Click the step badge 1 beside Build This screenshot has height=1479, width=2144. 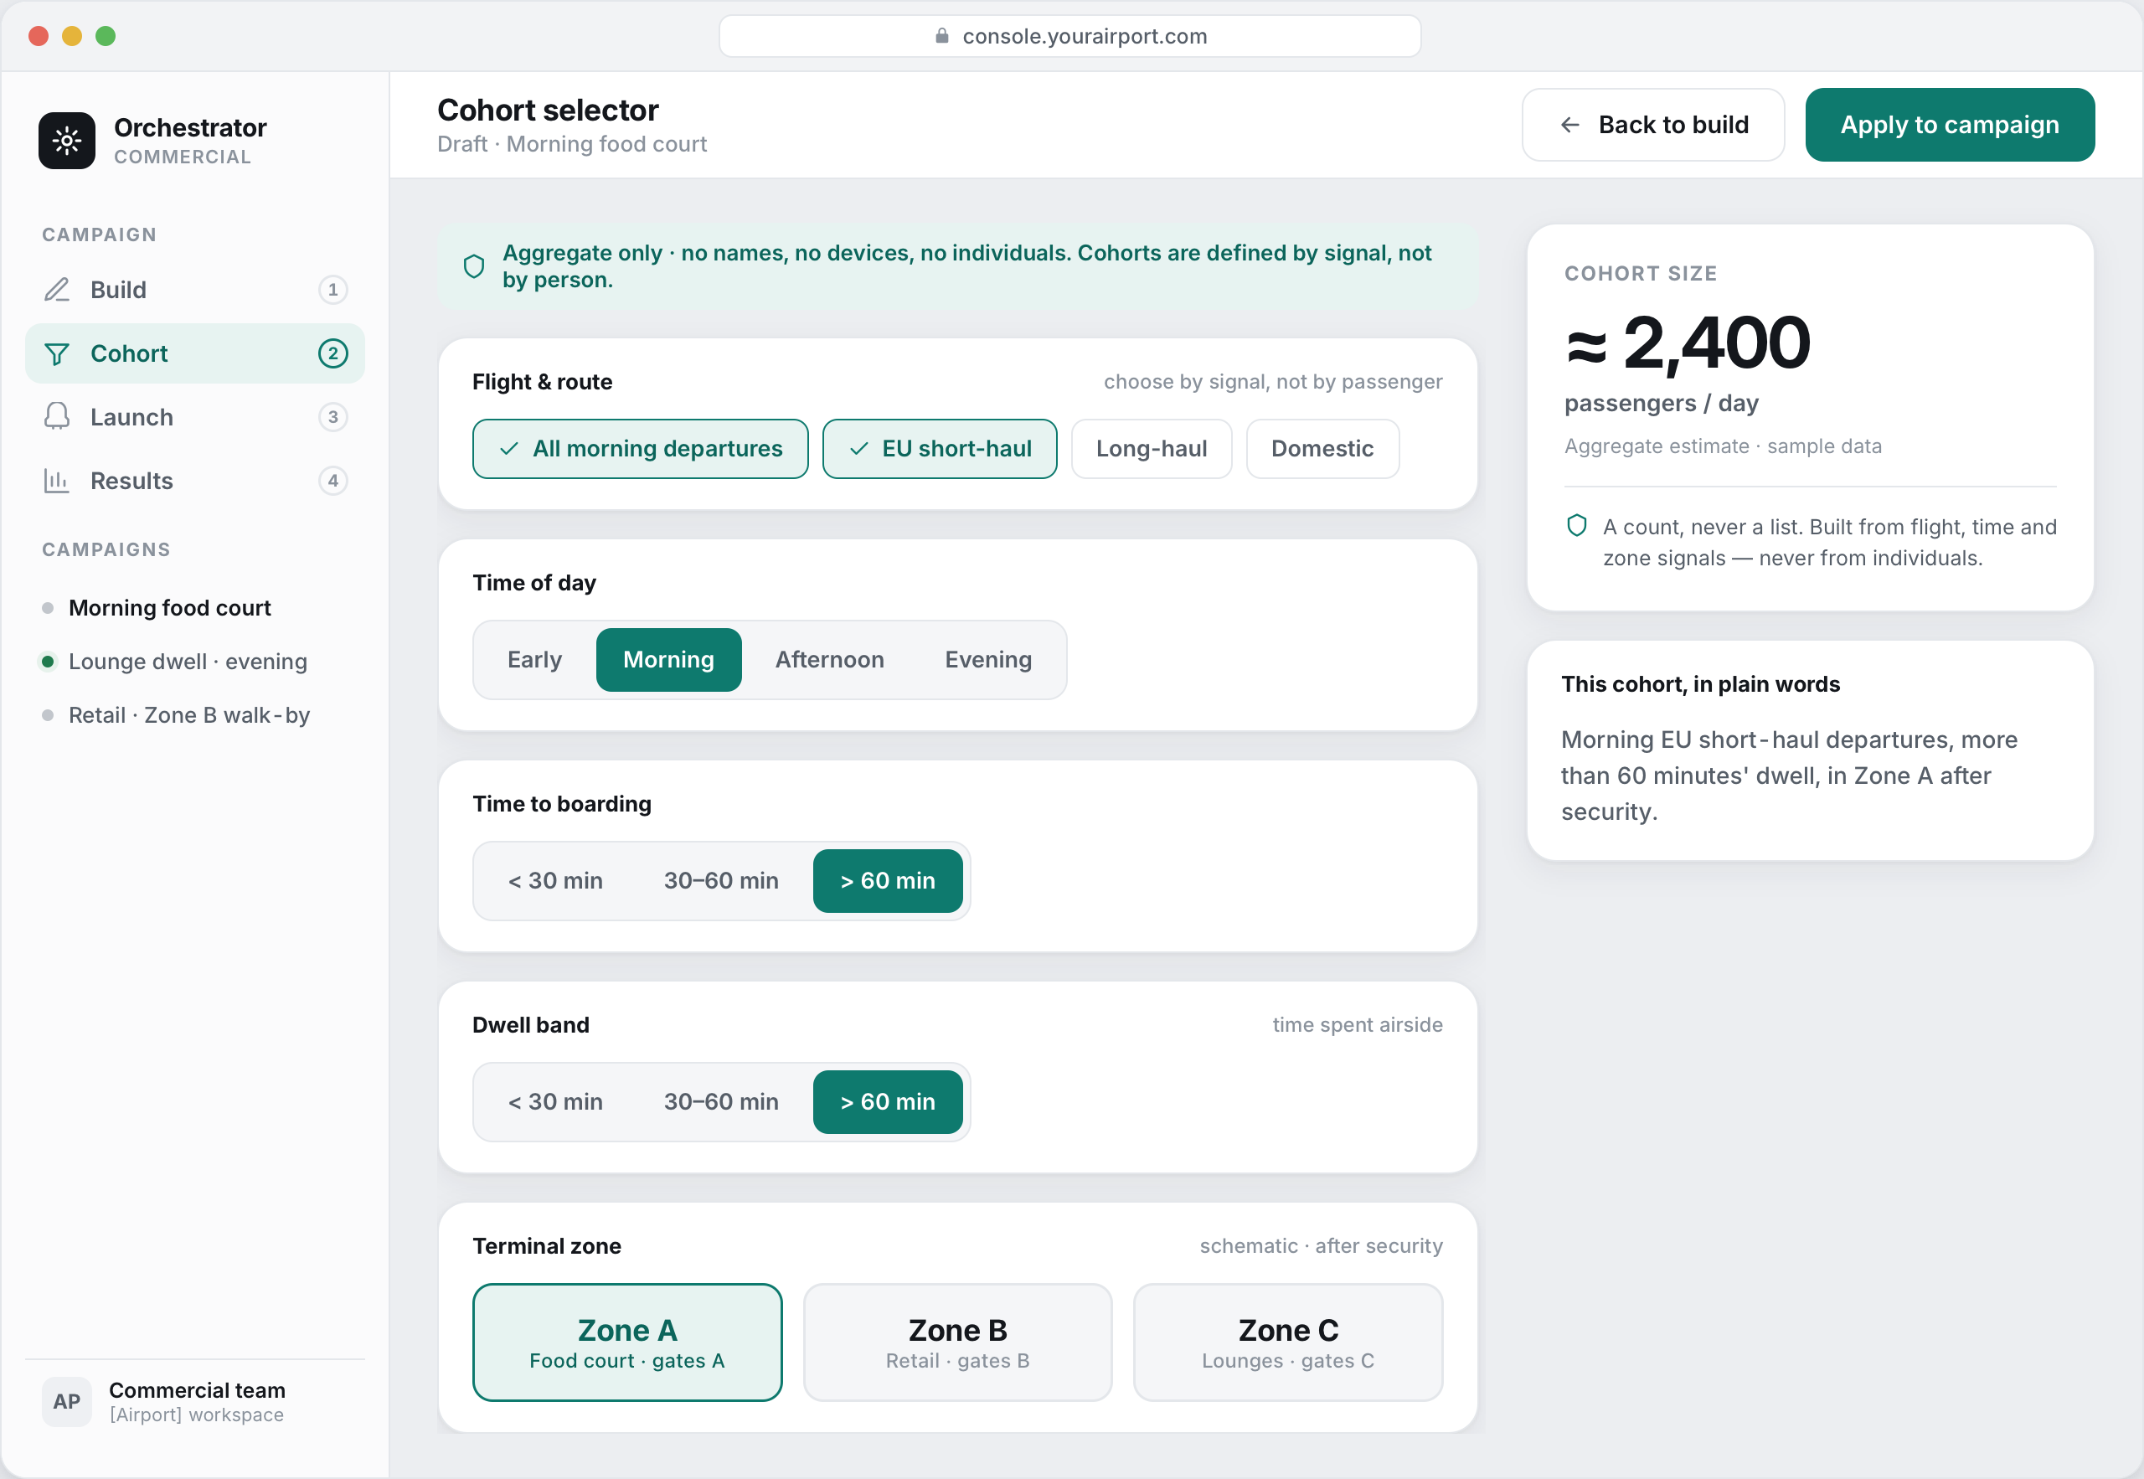[332, 290]
